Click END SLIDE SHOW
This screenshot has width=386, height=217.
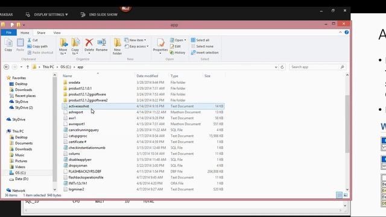(99, 14)
